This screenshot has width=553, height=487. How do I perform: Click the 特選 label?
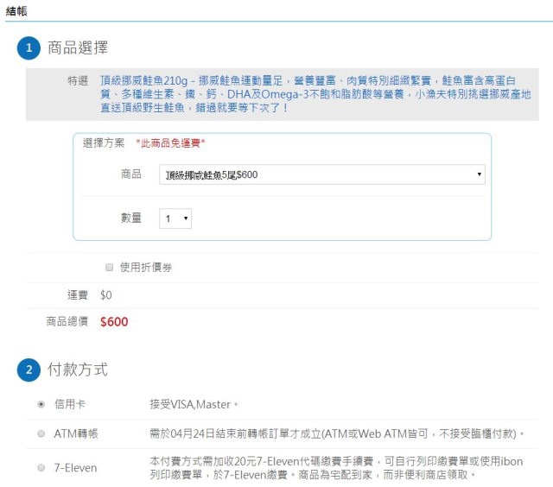tap(78, 80)
